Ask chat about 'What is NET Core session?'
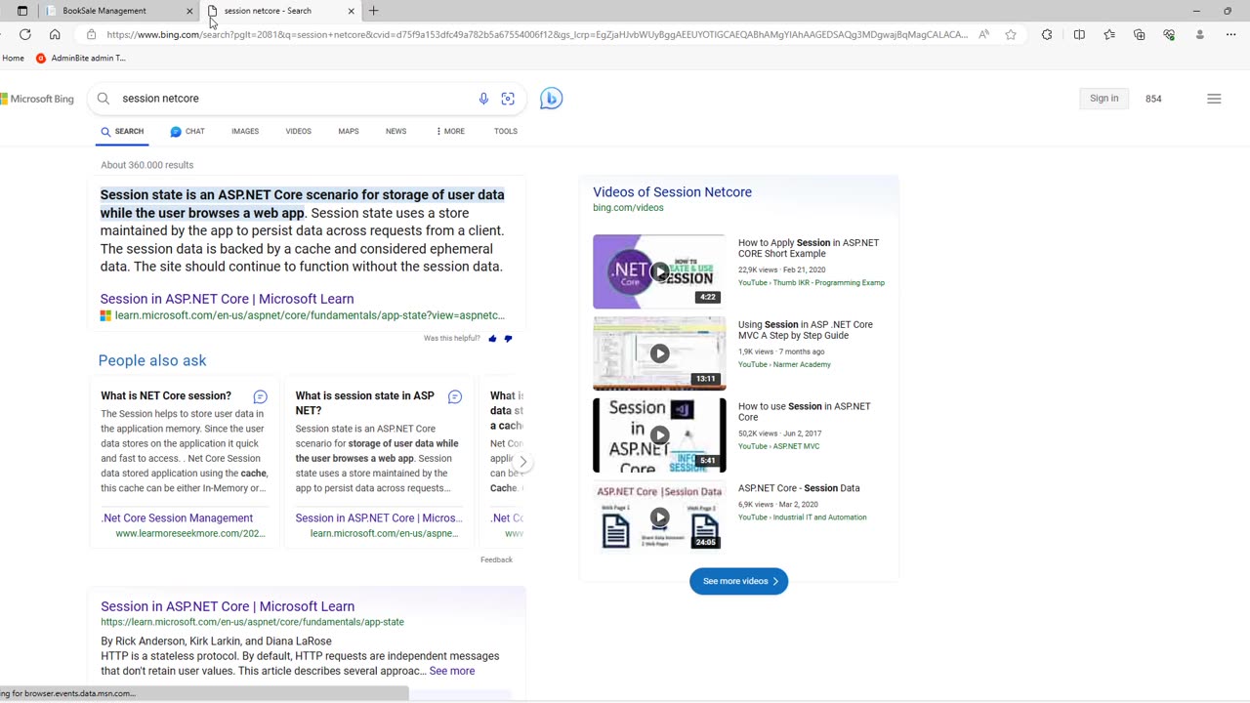This screenshot has height=703, width=1250. [260, 396]
